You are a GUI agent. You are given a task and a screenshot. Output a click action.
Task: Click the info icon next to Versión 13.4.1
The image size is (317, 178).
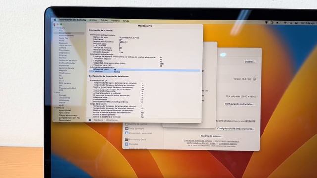point(254,79)
